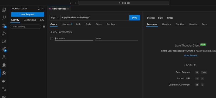Select the Body tab
Viewport: 216px width, 98px height.
(88, 24)
